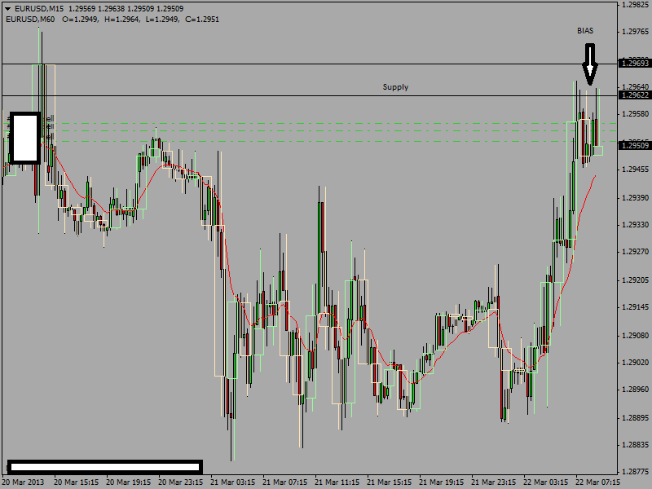Click the 21 Mar 03:15 time label

232,482
